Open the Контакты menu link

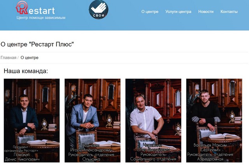point(229,12)
